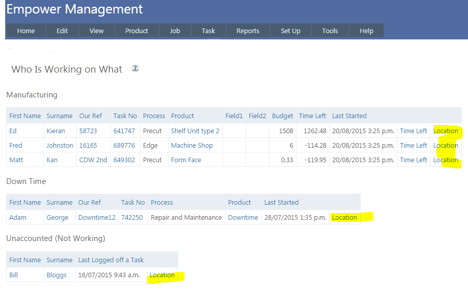Open the CDW 2nd reference link
Screen dimensions: 468x297
[x=93, y=160]
